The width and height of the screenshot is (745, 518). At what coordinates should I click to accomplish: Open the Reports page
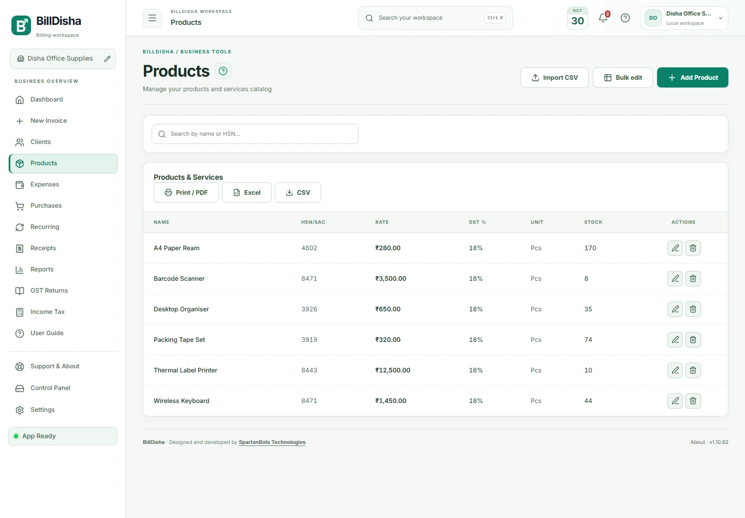[63, 269]
